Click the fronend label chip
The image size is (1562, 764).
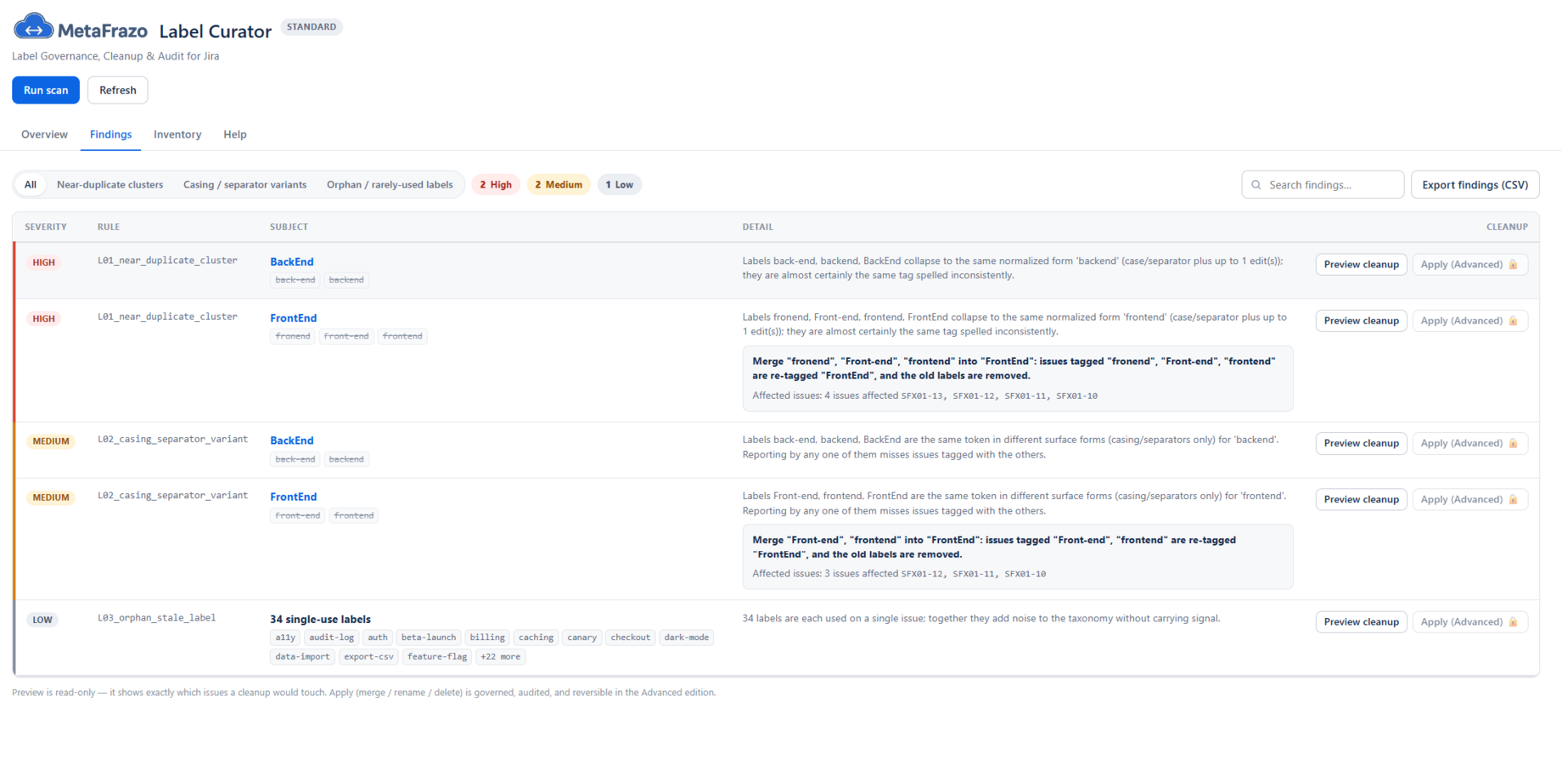click(293, 336)
